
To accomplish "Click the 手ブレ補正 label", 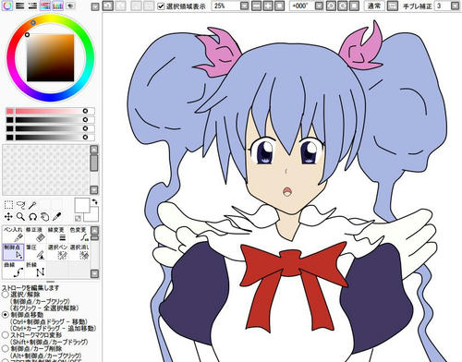I will click(417, 6).
